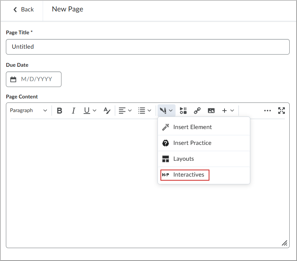
Task: Click the Back button
Action: [x=22, y=9]
